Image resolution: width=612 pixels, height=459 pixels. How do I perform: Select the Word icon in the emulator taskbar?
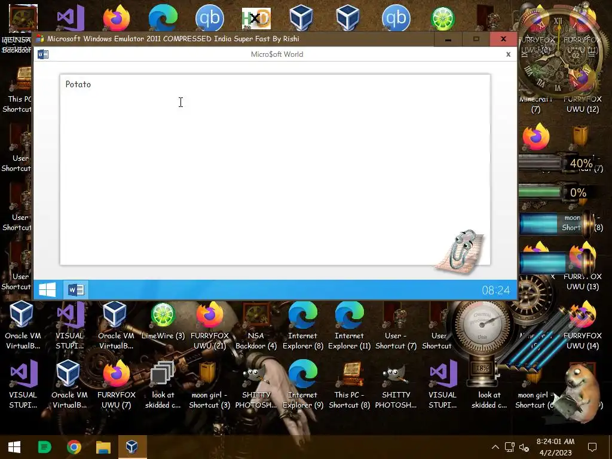pyautogui.click(x=76, y=290)
